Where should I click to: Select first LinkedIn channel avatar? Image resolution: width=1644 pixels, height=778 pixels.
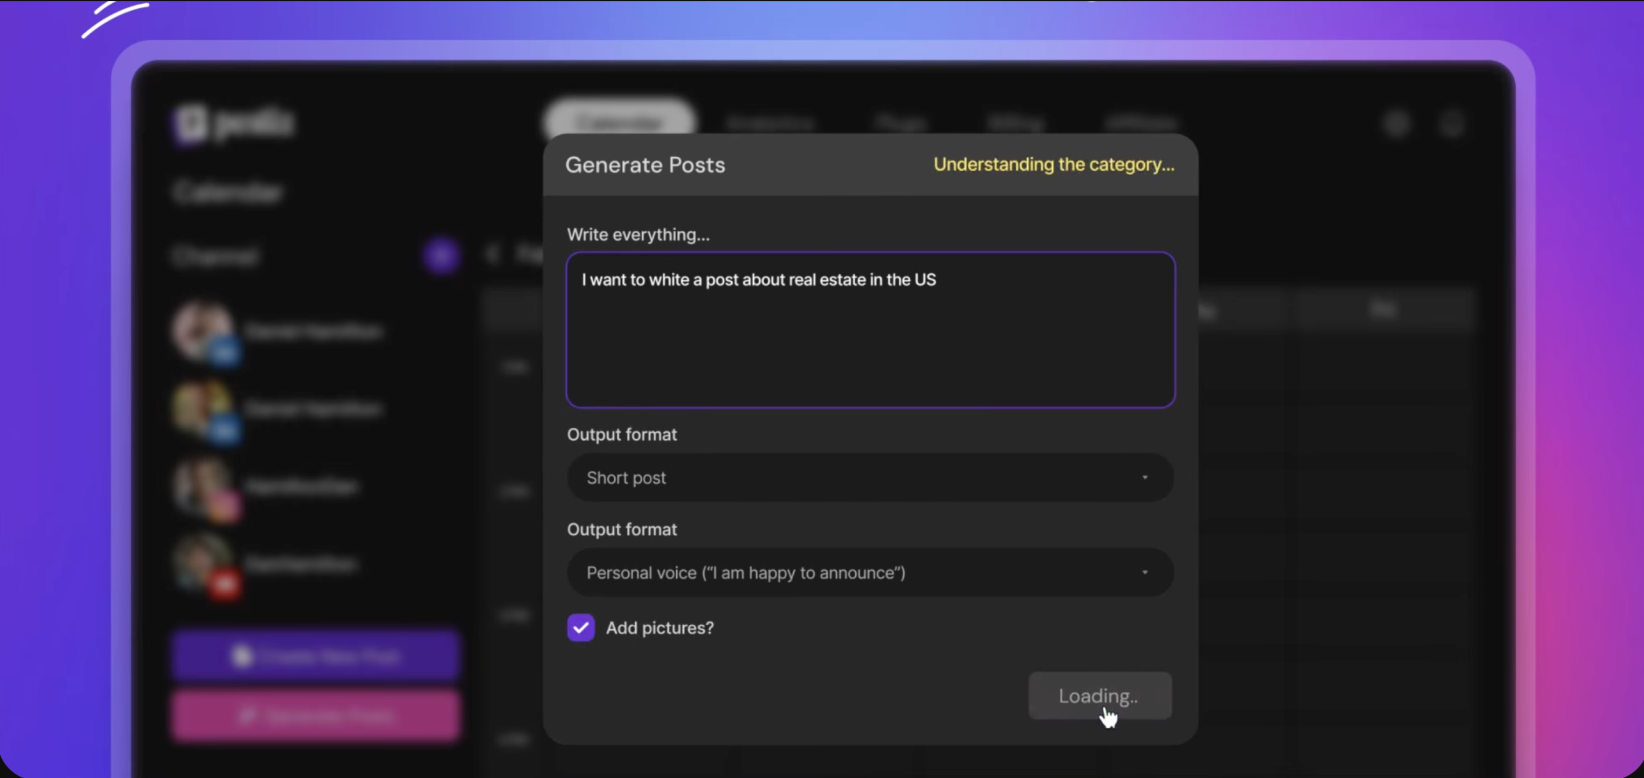coord(201,331)
